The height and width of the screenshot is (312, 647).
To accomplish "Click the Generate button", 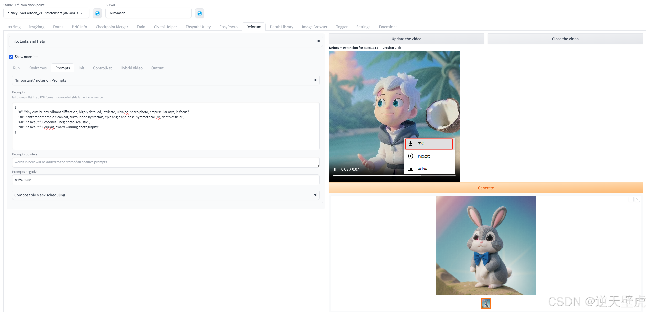I will pos(485,188).
